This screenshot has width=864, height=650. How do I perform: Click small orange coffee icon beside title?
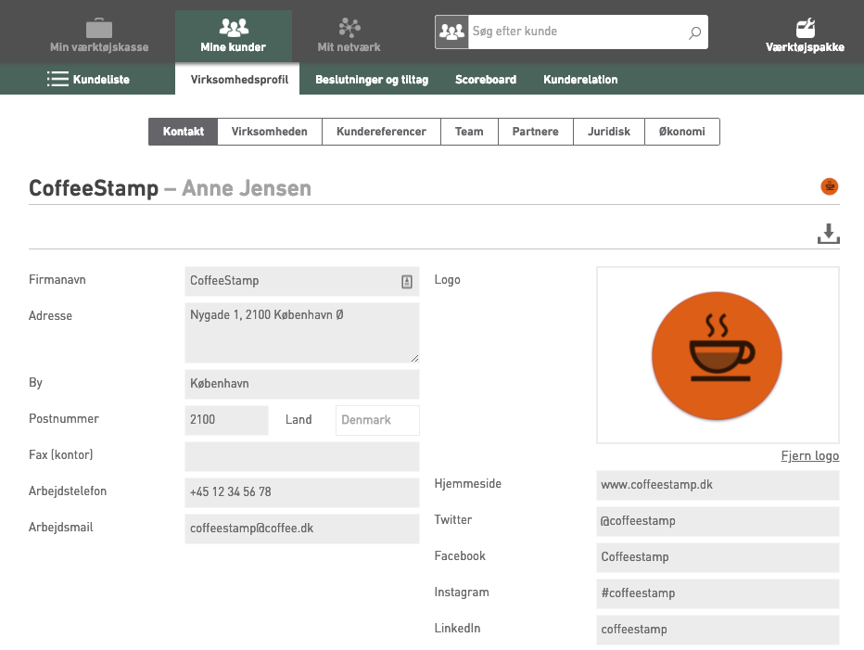(x=830, y=186)
